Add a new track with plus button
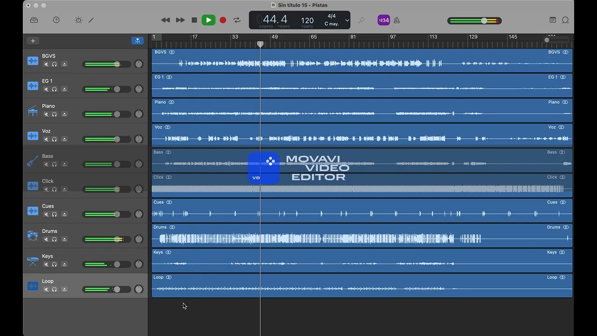Screen dimensions: 597x336 point(33,41)
